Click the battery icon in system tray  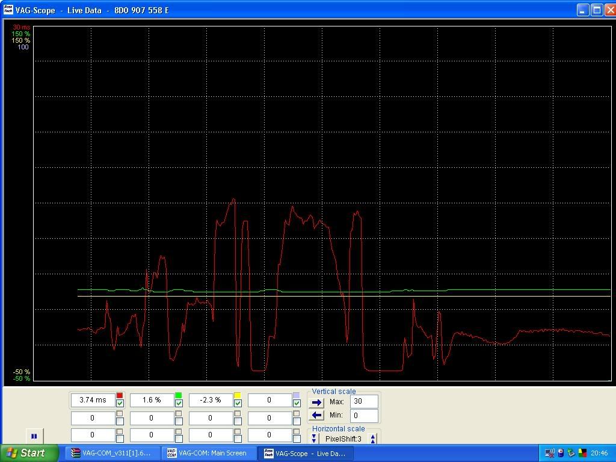point(561,453)
